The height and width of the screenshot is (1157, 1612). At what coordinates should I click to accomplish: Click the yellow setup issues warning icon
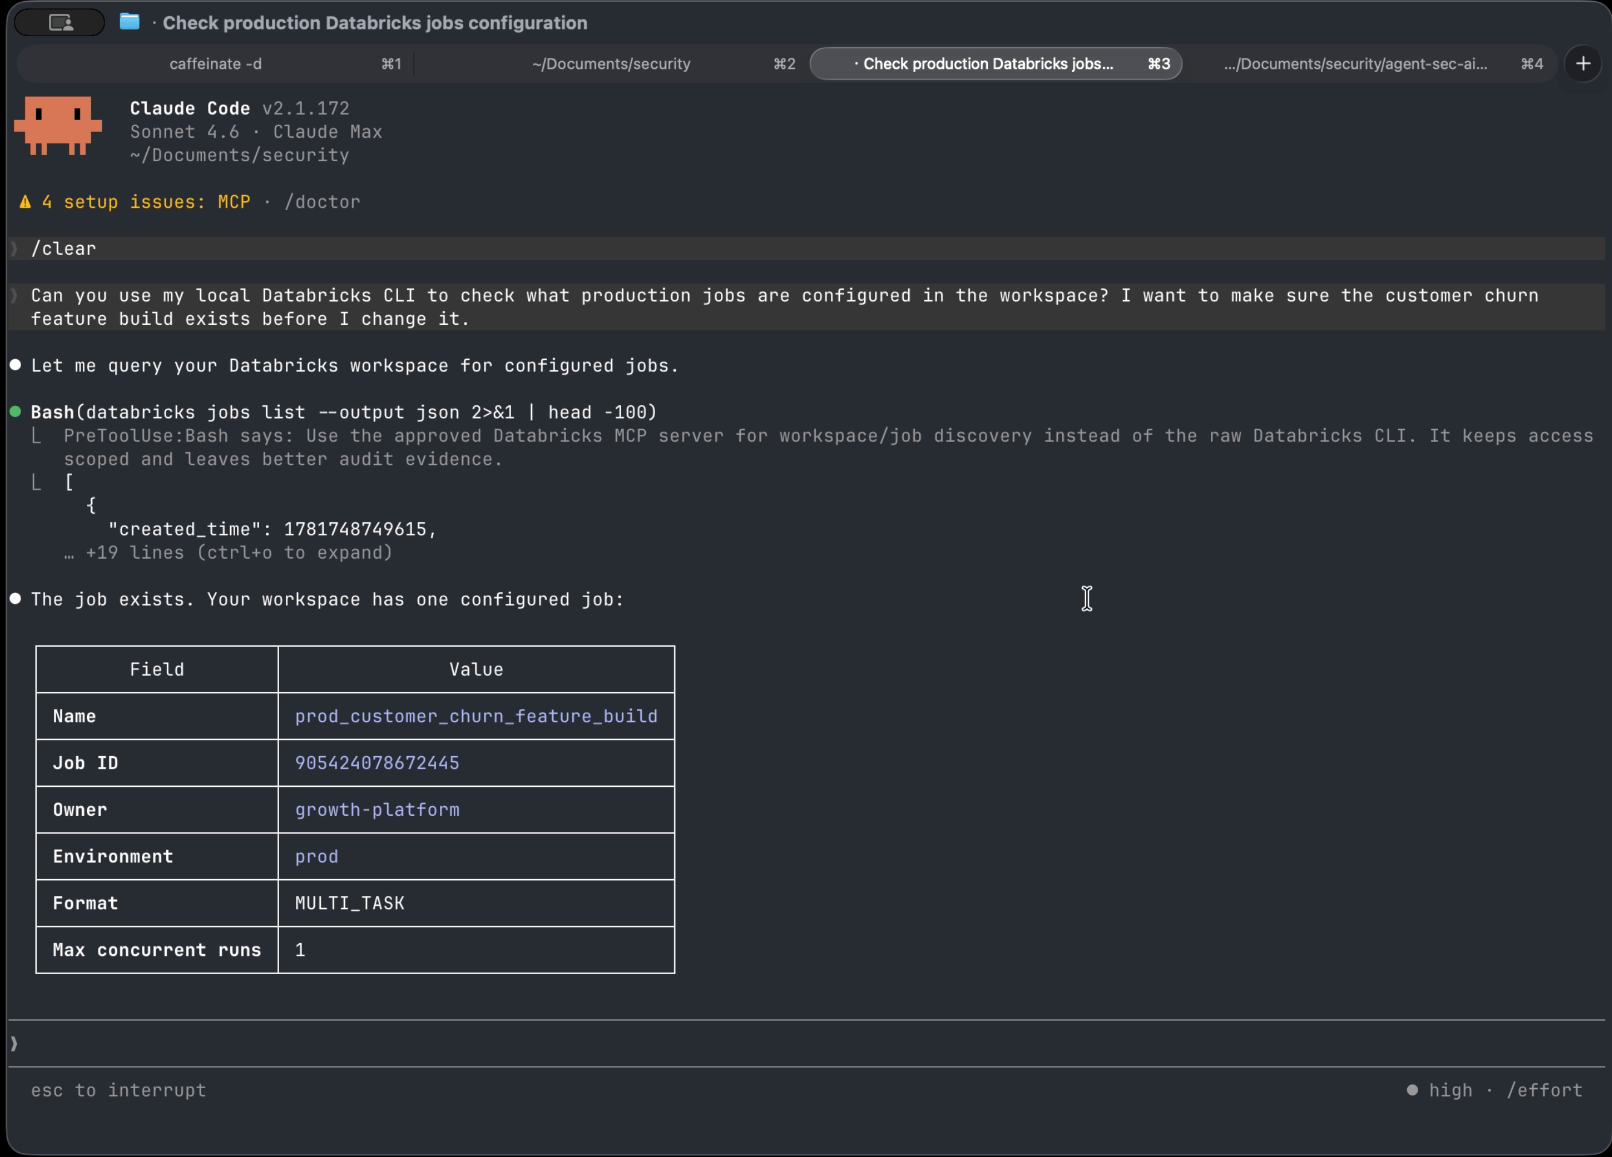click(25, 202)
